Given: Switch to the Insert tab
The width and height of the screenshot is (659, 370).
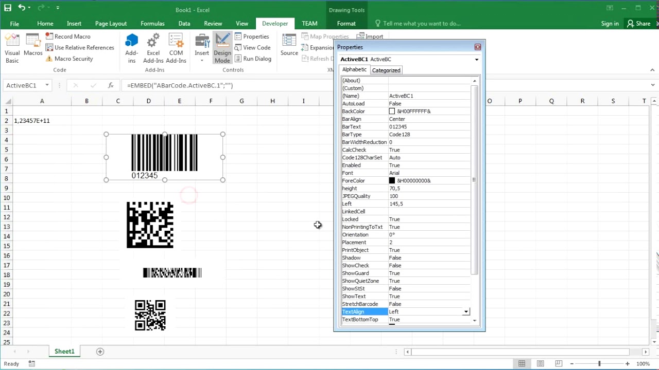Looking at the screenshot, I should (74, 24).
